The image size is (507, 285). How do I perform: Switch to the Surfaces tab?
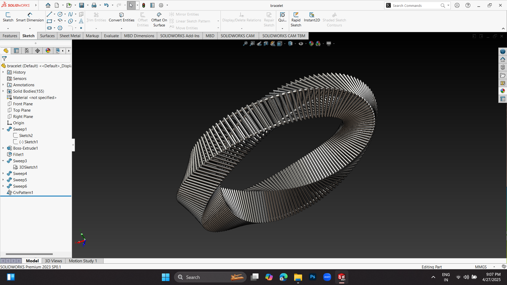click(47, 36)
